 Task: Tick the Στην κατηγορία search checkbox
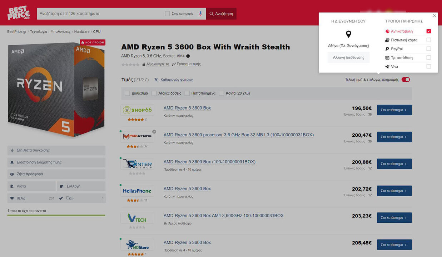(x=167, y=14)
